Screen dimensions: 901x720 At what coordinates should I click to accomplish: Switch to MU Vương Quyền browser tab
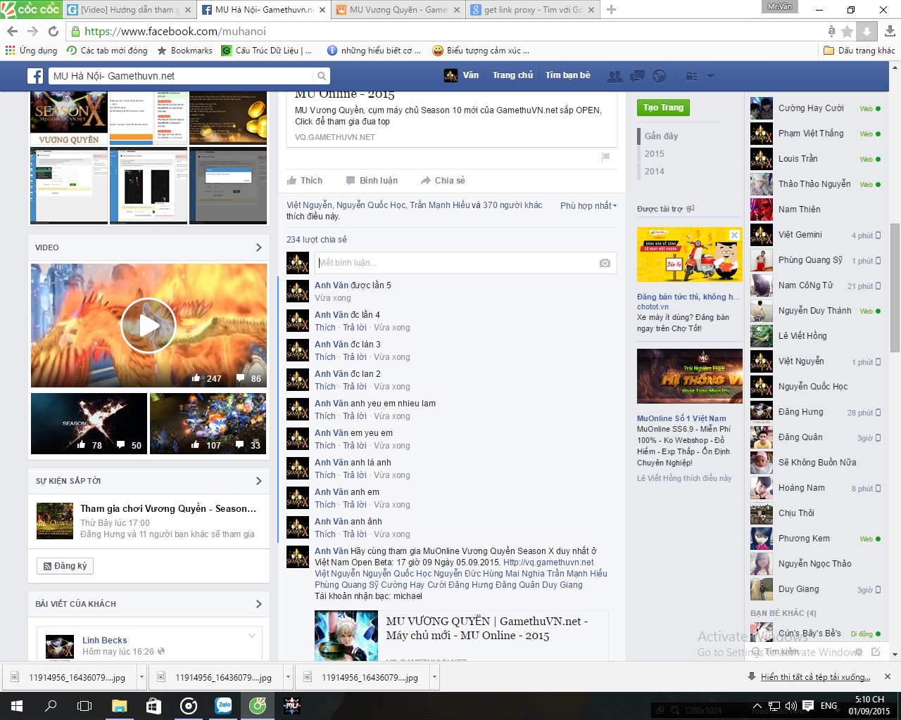[398, 10]
